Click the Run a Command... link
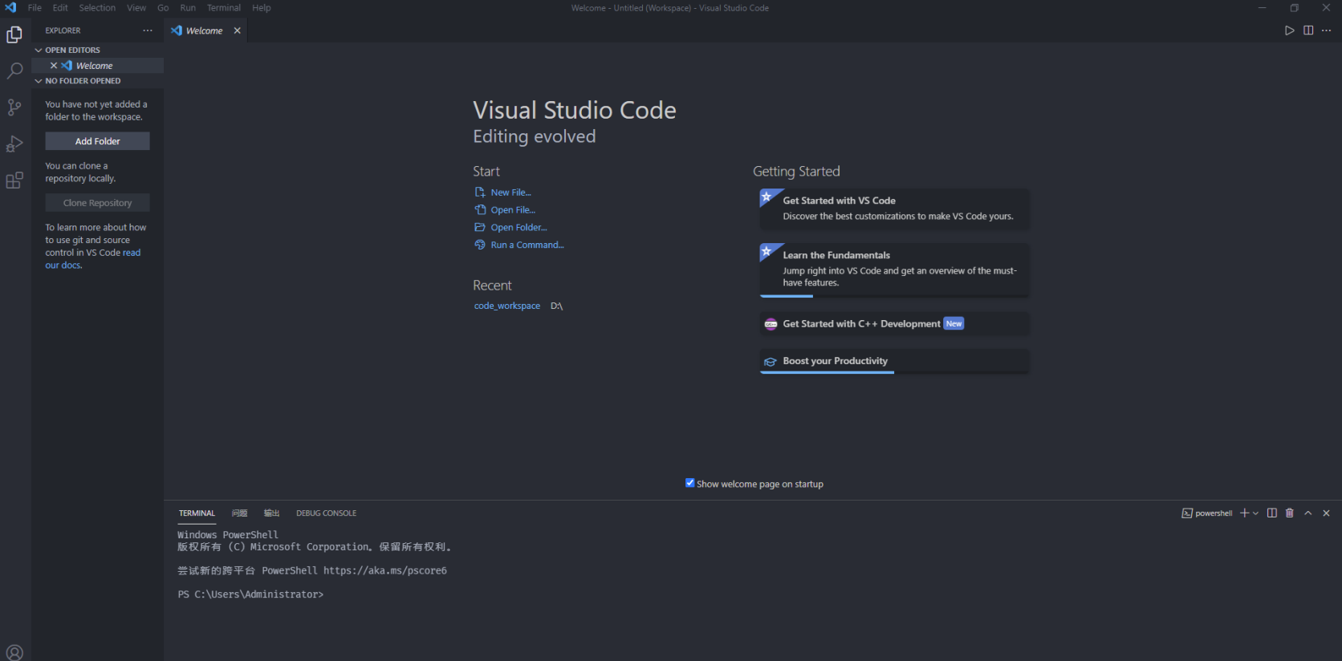 [527, 245]
